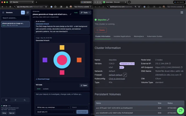This screenshot has height=116, width=186.
Task: Copy the DNS Name value
Action: coord(180,75)
